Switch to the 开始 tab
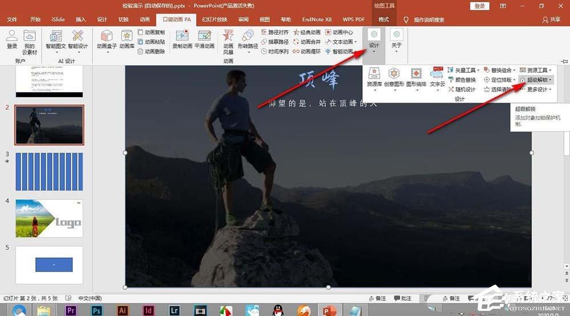The width and height of the screenshot is (570, 316). (x=35, y=19)
